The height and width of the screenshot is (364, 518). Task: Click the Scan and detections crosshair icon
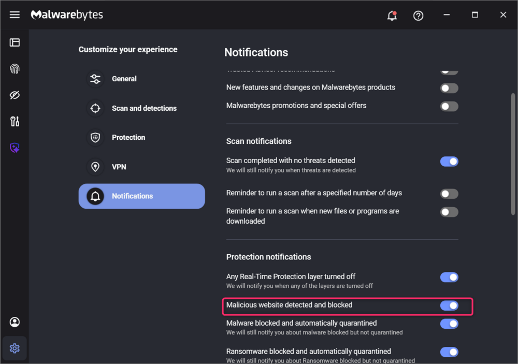tap(95, 108)
